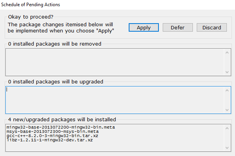Focus the empty removed packages text box

pyautogui.click(x=114, y=62)
